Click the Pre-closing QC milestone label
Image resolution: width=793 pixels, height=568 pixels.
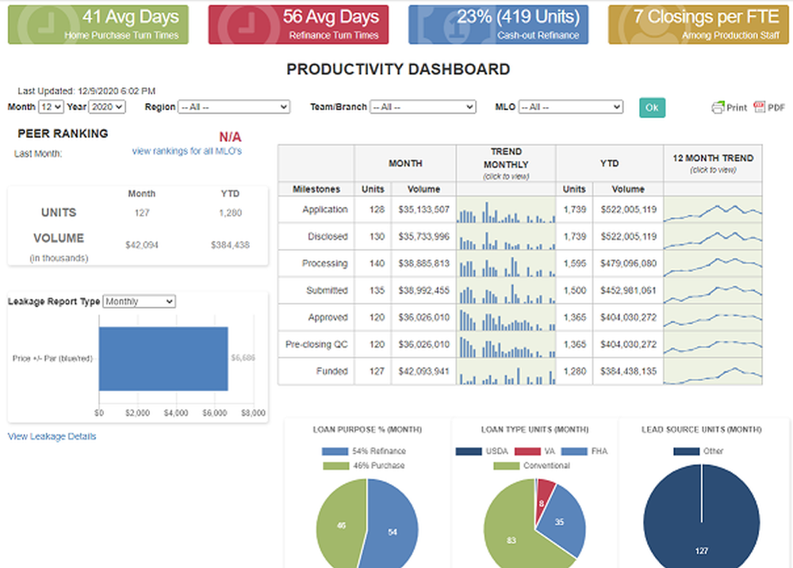pos(316,344)
